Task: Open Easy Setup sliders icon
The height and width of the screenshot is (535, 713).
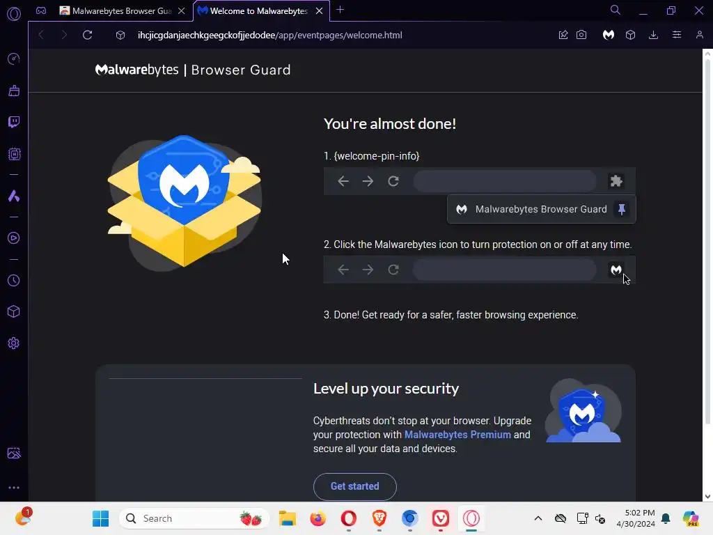Action: click(x=677, y=35)
